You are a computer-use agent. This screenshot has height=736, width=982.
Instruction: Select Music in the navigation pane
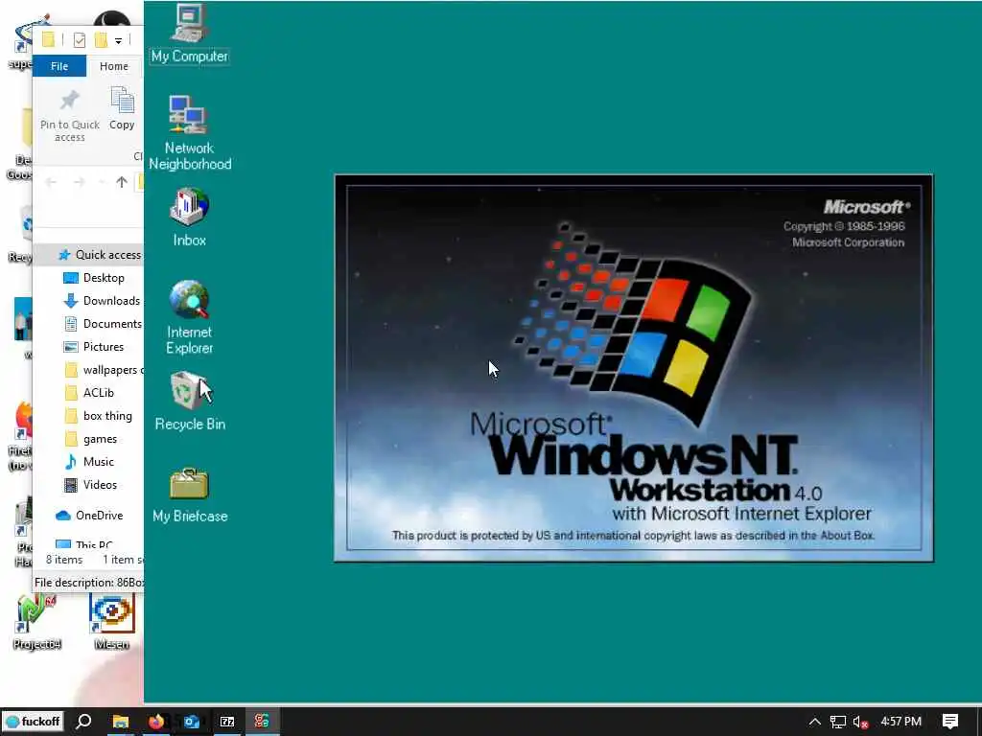pos(89,462)
